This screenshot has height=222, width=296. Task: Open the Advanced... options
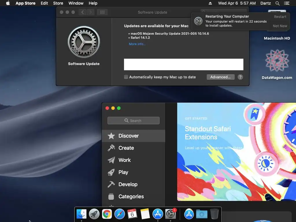pos(221,77)
